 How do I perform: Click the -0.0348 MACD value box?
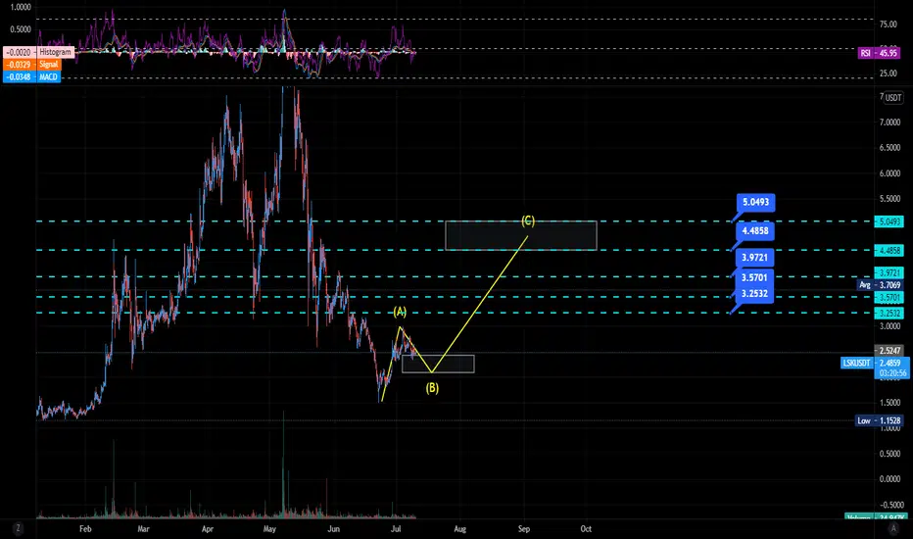(20, 76)
